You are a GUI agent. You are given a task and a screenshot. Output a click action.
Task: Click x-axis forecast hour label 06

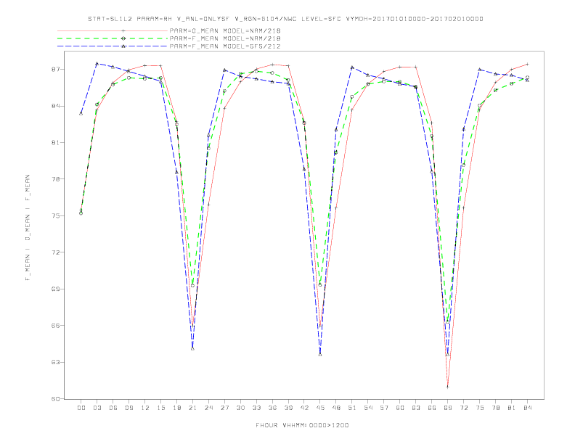pos(113,408)
